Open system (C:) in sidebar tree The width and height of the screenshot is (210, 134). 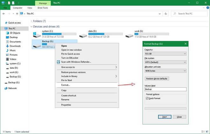click(x=13, y=63)
